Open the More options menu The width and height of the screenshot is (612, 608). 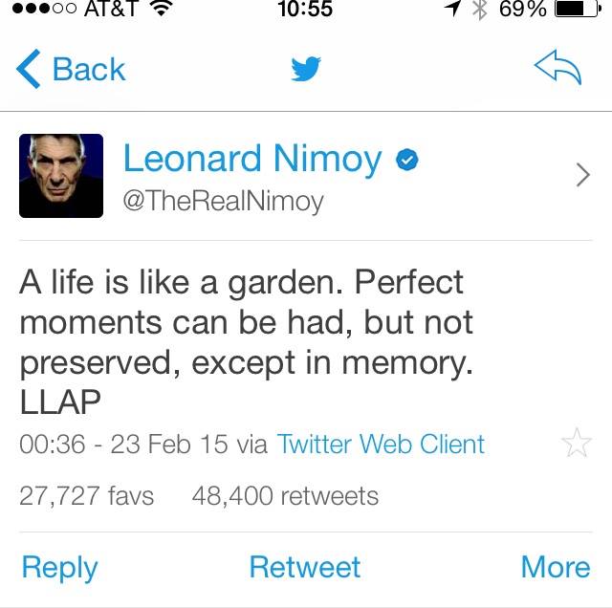tap(555, 567)
